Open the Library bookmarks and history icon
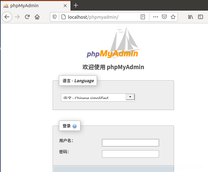This screenshot has width=208, height=172. click(x=191, y=17)
